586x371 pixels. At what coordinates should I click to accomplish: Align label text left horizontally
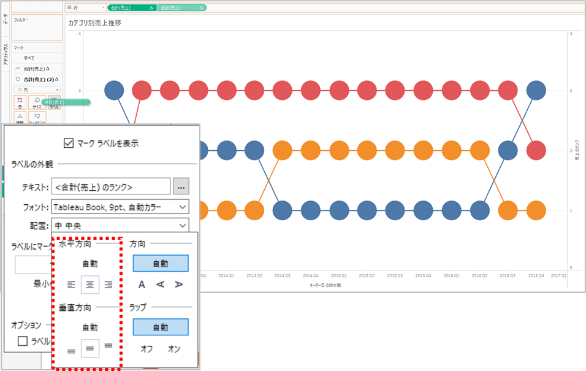click(x=71, y=285)
